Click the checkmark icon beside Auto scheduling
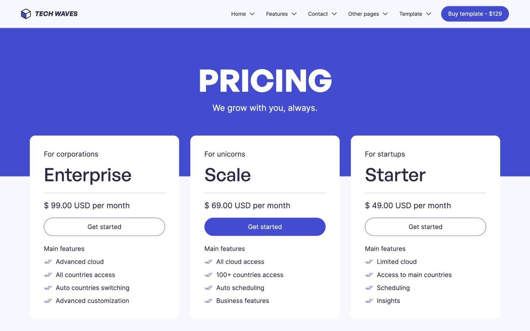The width and height of the screenshot is (530, 331). [209, 288]
